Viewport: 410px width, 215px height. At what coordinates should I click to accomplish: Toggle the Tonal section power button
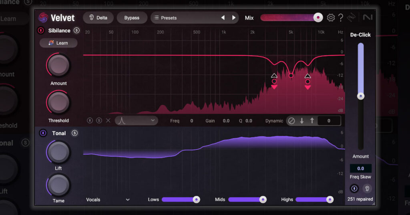click(43, 133)
